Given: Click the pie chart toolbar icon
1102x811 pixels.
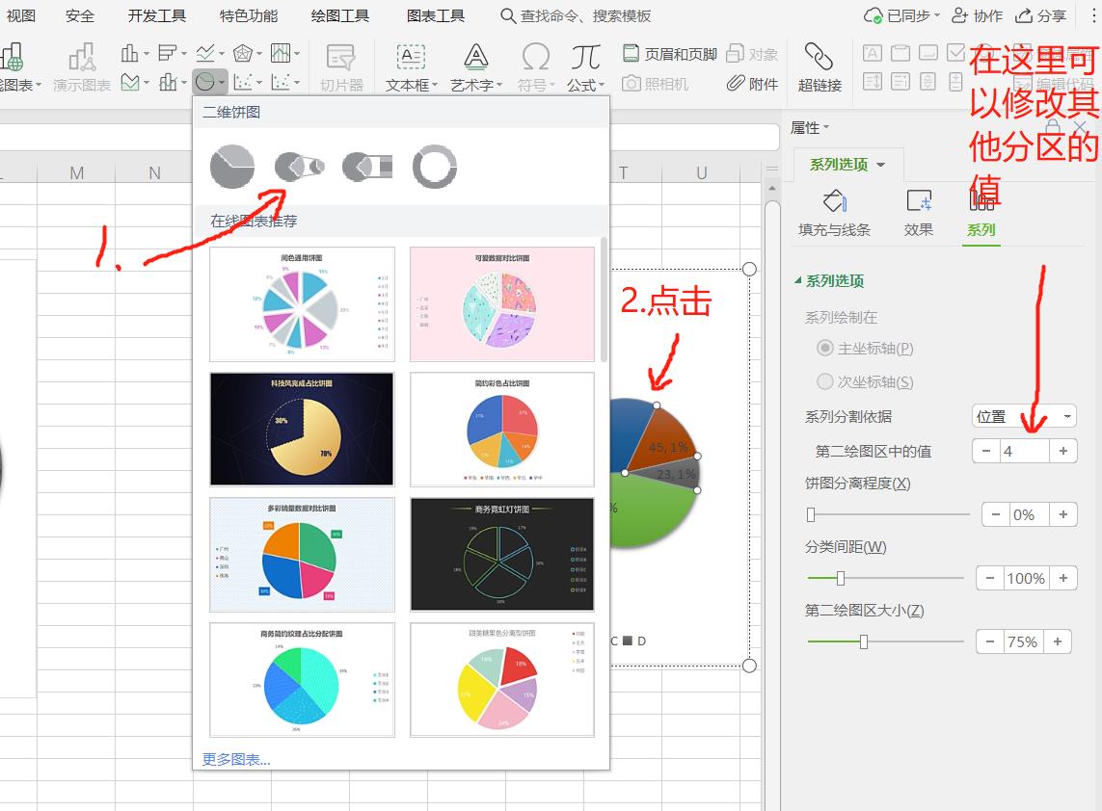Looking at the screenshot, I should pos(204,83).
